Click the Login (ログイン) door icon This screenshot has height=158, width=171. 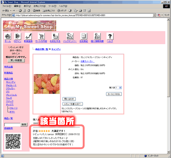[18, 36]
